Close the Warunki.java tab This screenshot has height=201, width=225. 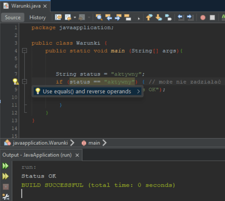coord(45,6)
